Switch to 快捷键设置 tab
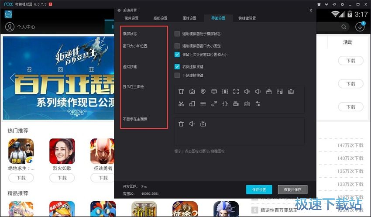 click(x=247, y=18)
